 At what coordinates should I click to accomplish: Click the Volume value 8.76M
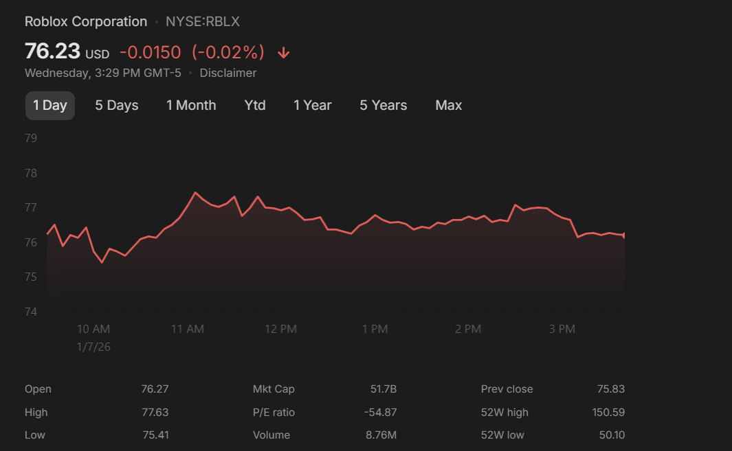381,435
